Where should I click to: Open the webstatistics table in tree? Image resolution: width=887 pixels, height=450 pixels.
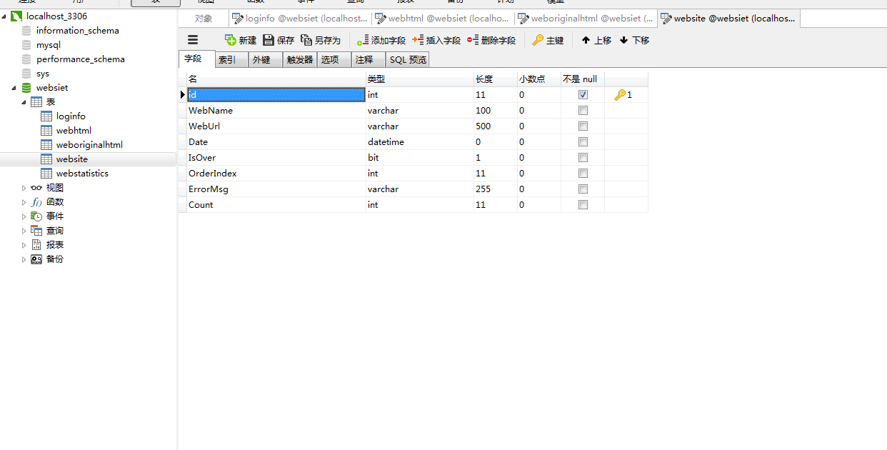coord(82,173)
